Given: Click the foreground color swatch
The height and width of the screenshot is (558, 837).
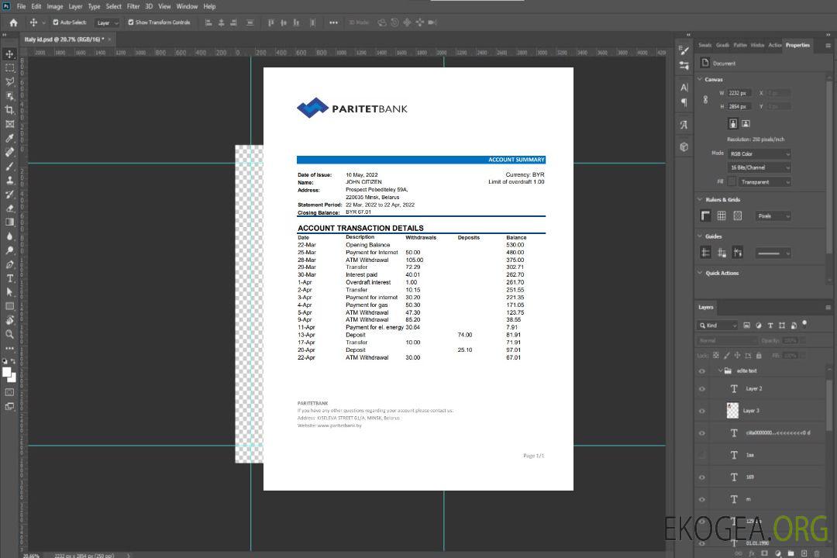Looking at the screenshot, I should pyautogui.click(x=7, y=373).
